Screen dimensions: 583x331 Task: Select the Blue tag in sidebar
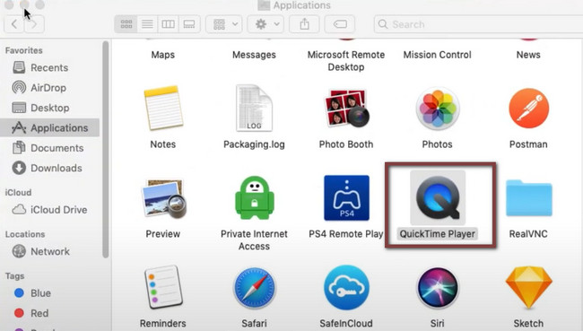click(49, 293)
